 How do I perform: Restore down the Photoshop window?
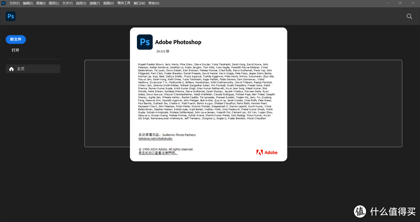click(400, 3)
